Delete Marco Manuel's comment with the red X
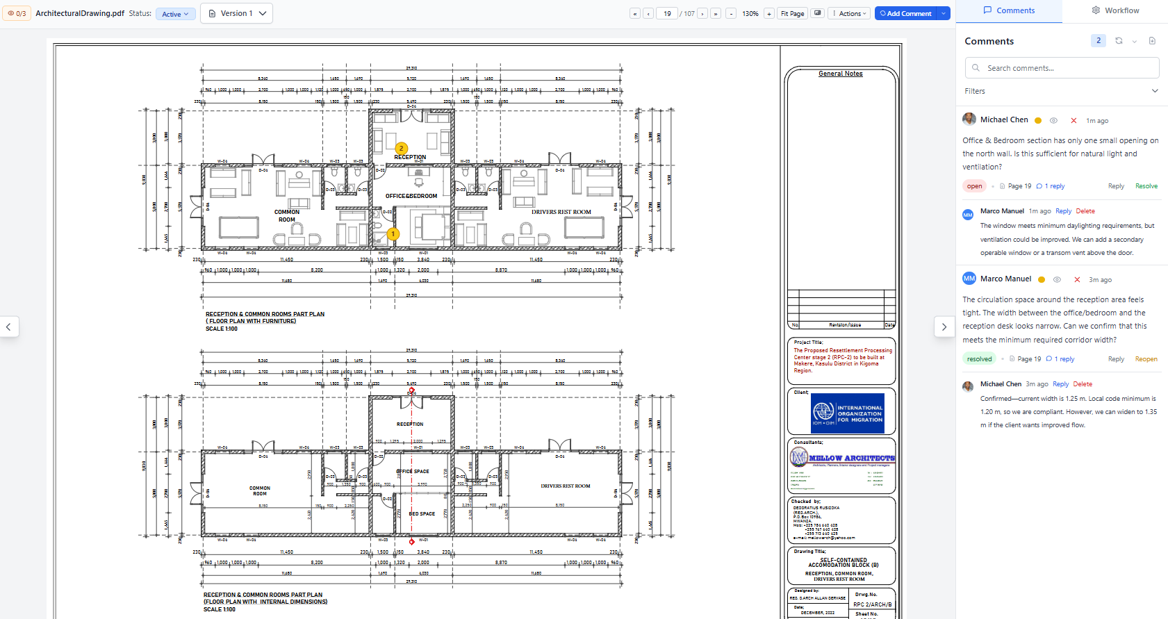The width and height of the screenshot is (1168, 619). click(x=1077, y=279)
